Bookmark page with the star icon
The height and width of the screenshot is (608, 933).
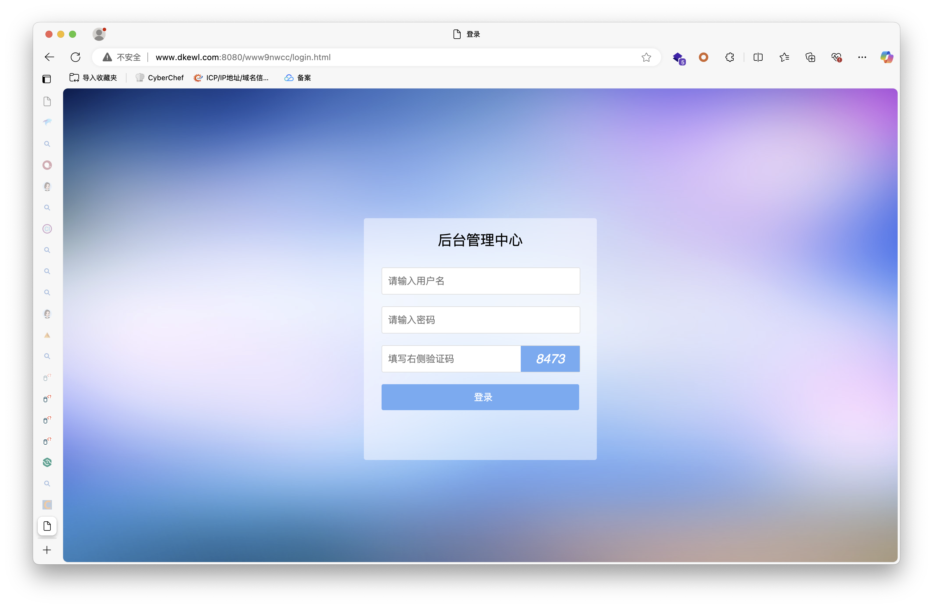[646, 57]
